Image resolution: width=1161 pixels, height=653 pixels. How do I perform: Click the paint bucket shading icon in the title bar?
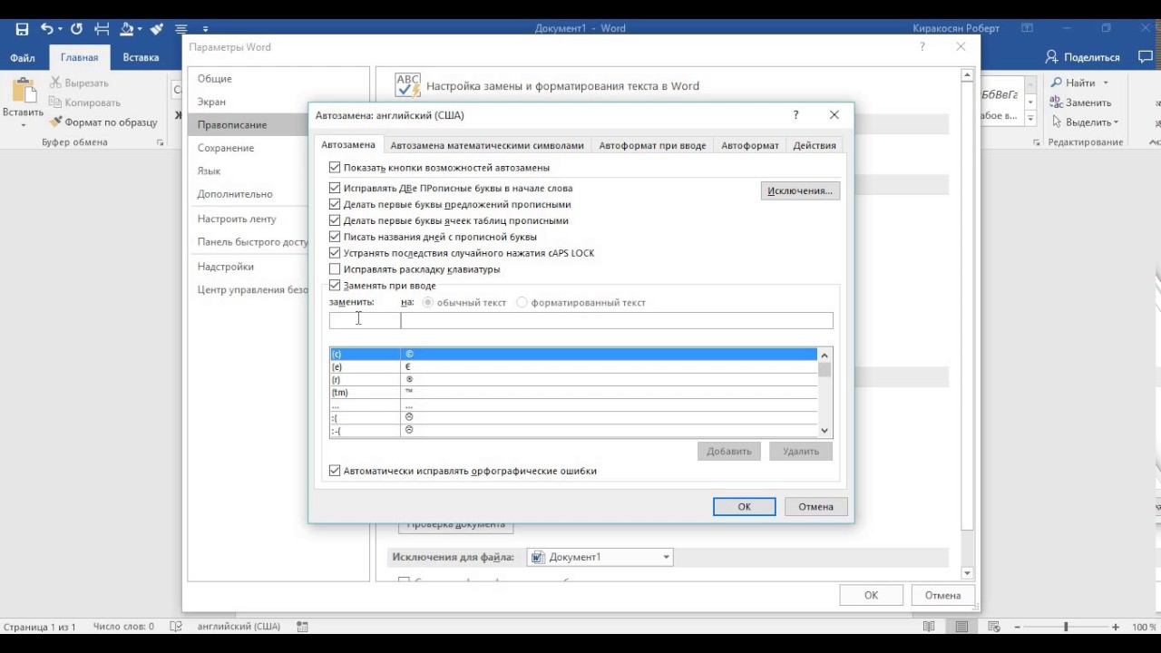[129, 29]
